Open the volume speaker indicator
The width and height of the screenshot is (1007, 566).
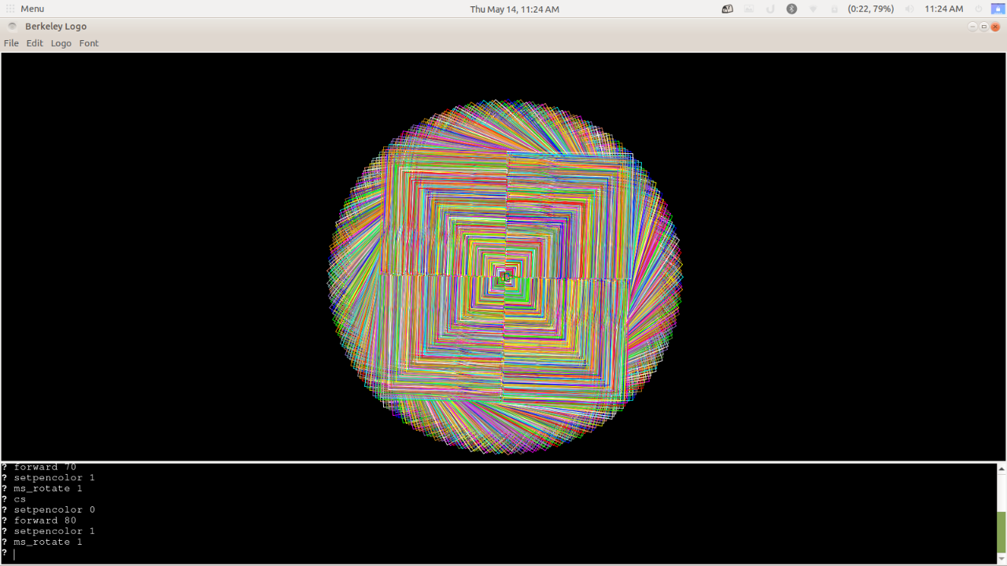click(x=909, y=9)
